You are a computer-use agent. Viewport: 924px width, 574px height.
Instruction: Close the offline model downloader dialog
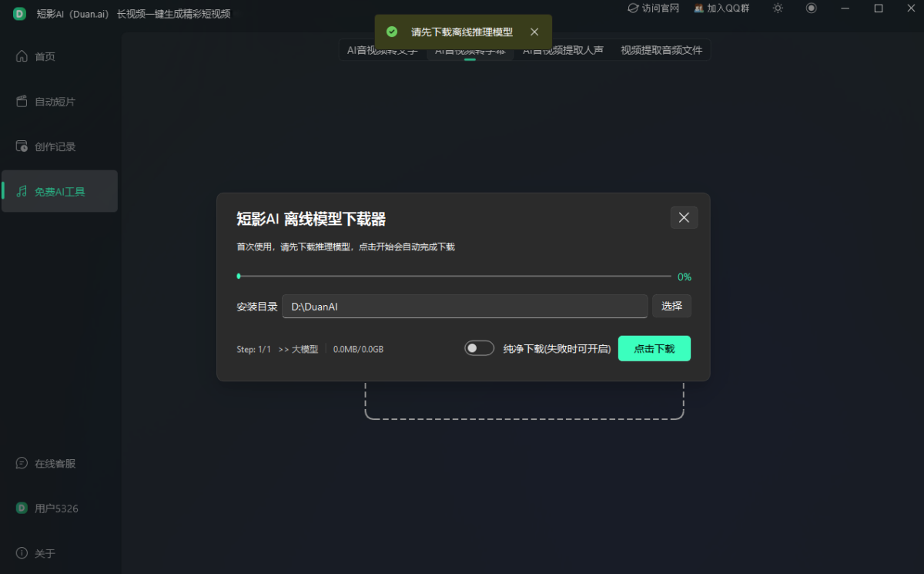(x=684, y=218)
